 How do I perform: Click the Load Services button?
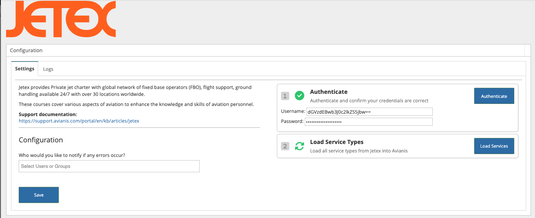pyautogui.click(x=494, y=146)
